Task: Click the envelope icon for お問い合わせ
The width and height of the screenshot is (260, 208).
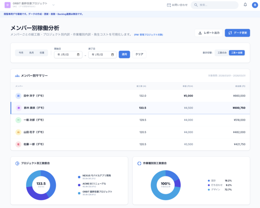Action: [169, 5]
